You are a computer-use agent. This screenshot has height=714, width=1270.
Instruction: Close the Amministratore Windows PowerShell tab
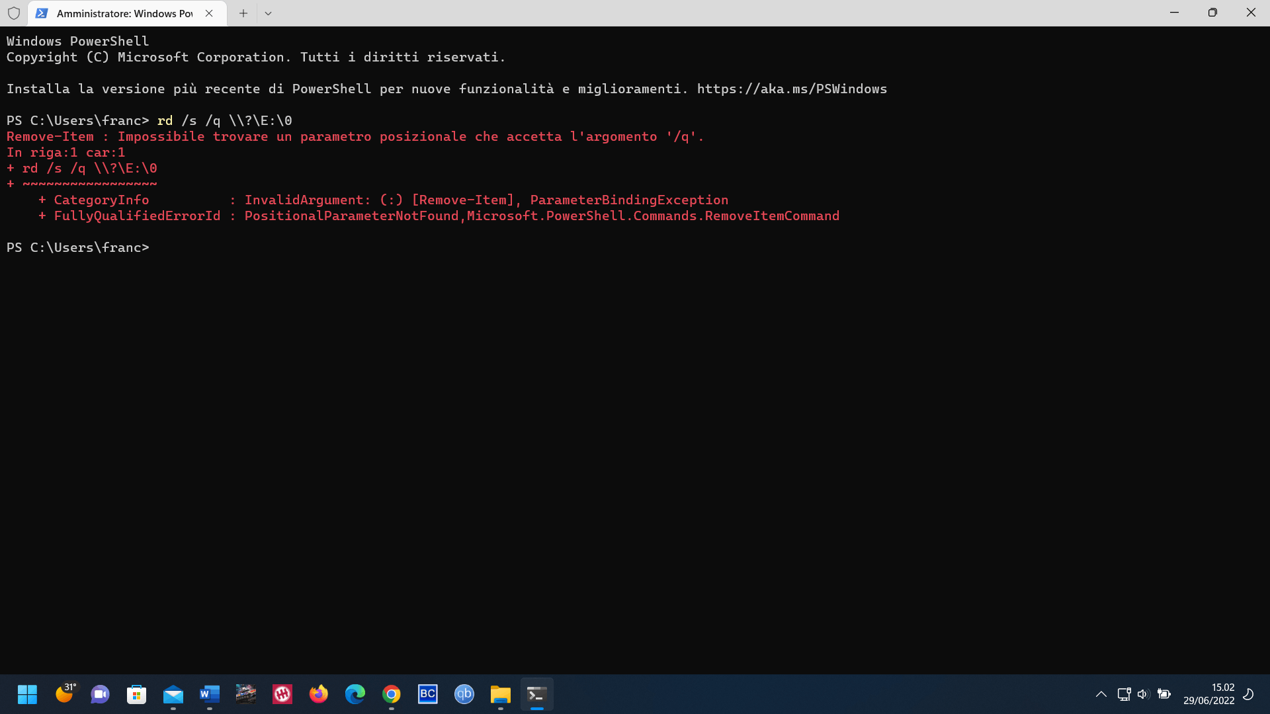click(x=209, y=13)
